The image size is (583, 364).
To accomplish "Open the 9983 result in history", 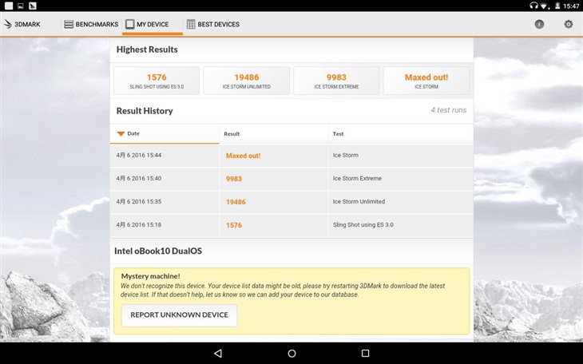I will tap(234, 179).
